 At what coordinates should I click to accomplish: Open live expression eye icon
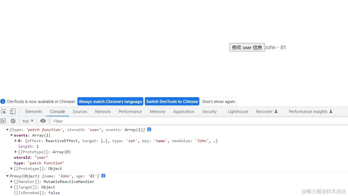coord(43,121)
